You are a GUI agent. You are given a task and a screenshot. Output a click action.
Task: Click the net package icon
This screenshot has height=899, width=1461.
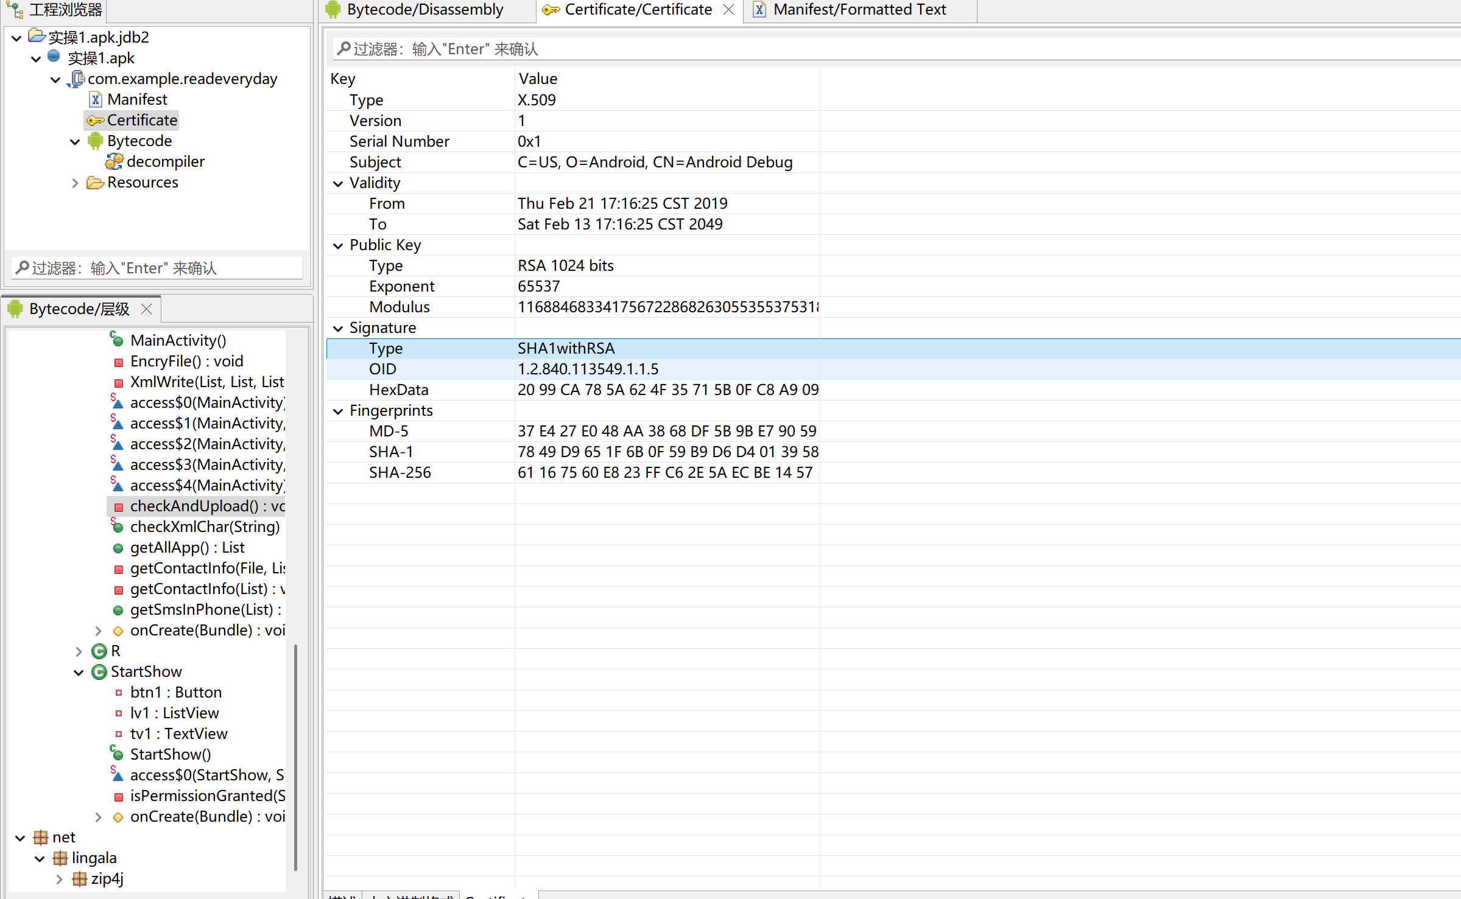pyautogui.click(x=41, y=838)
